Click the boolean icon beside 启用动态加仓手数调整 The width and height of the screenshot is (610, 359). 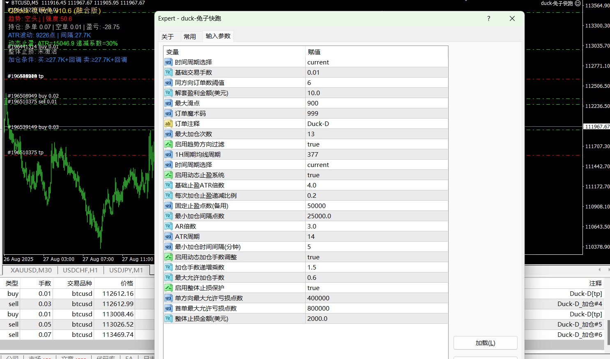click(168, 257)
